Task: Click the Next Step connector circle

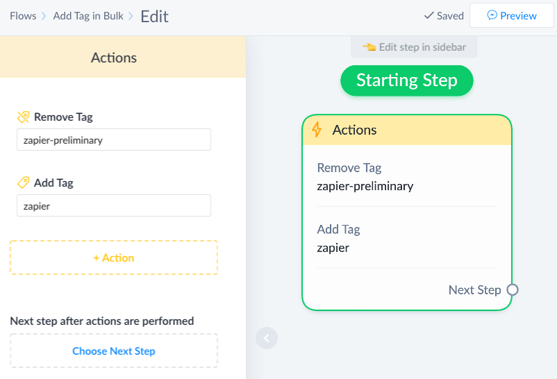Action: coord(513,290)
